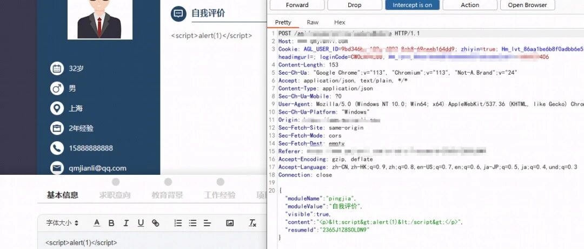This screenshot has height=249, width=584.
Task: Switch to the 工作经验 tab
Action: click(220, 195)
